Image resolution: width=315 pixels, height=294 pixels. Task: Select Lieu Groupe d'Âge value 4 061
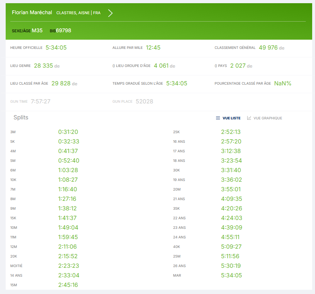(x=161, y=66)
